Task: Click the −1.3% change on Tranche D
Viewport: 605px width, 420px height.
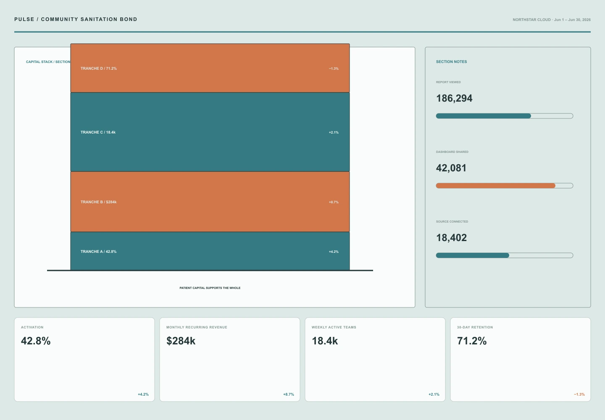Action: [x=334, y=68]
